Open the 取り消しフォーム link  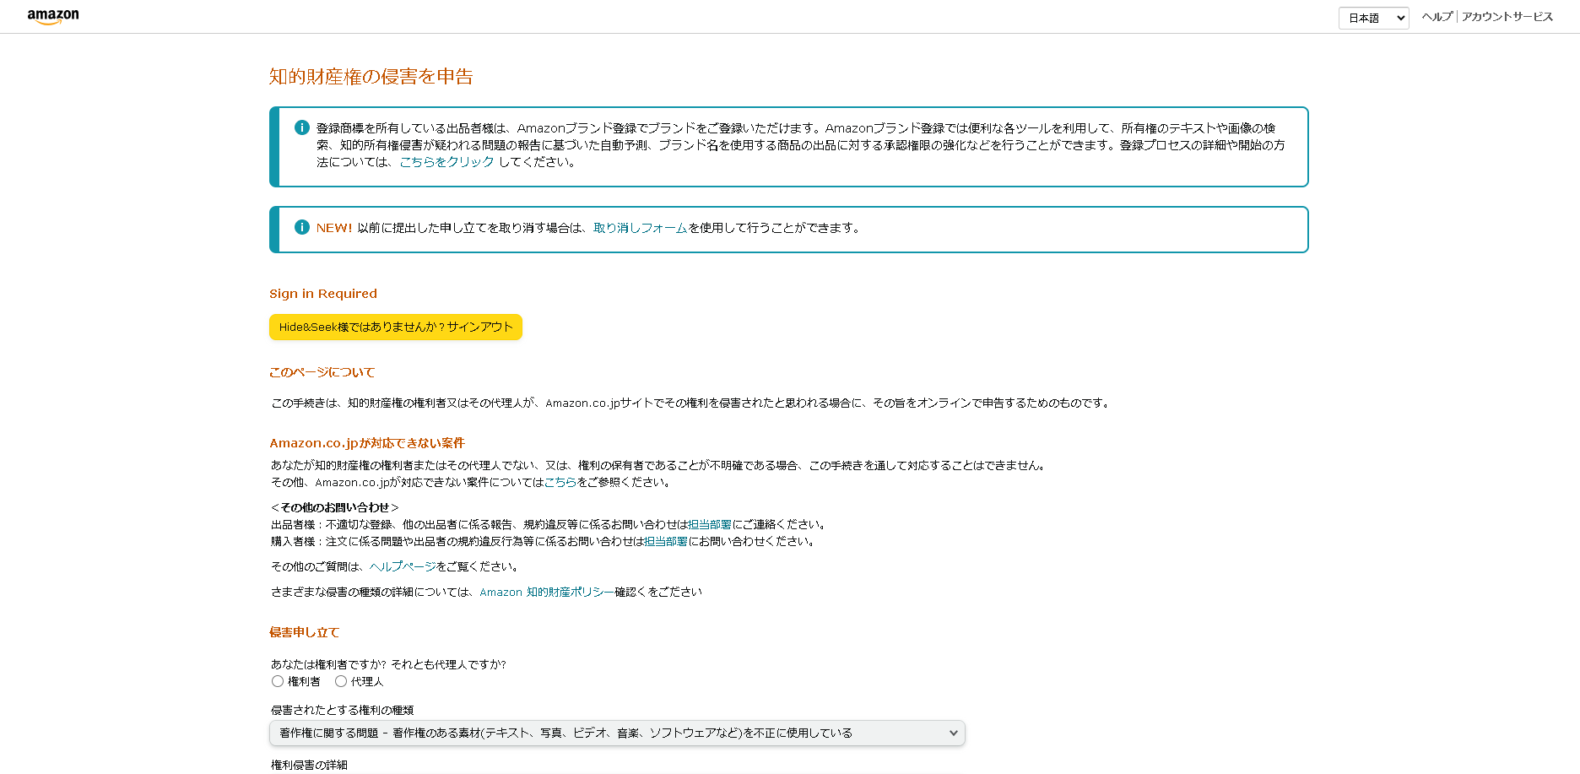[x=640, y=228]
